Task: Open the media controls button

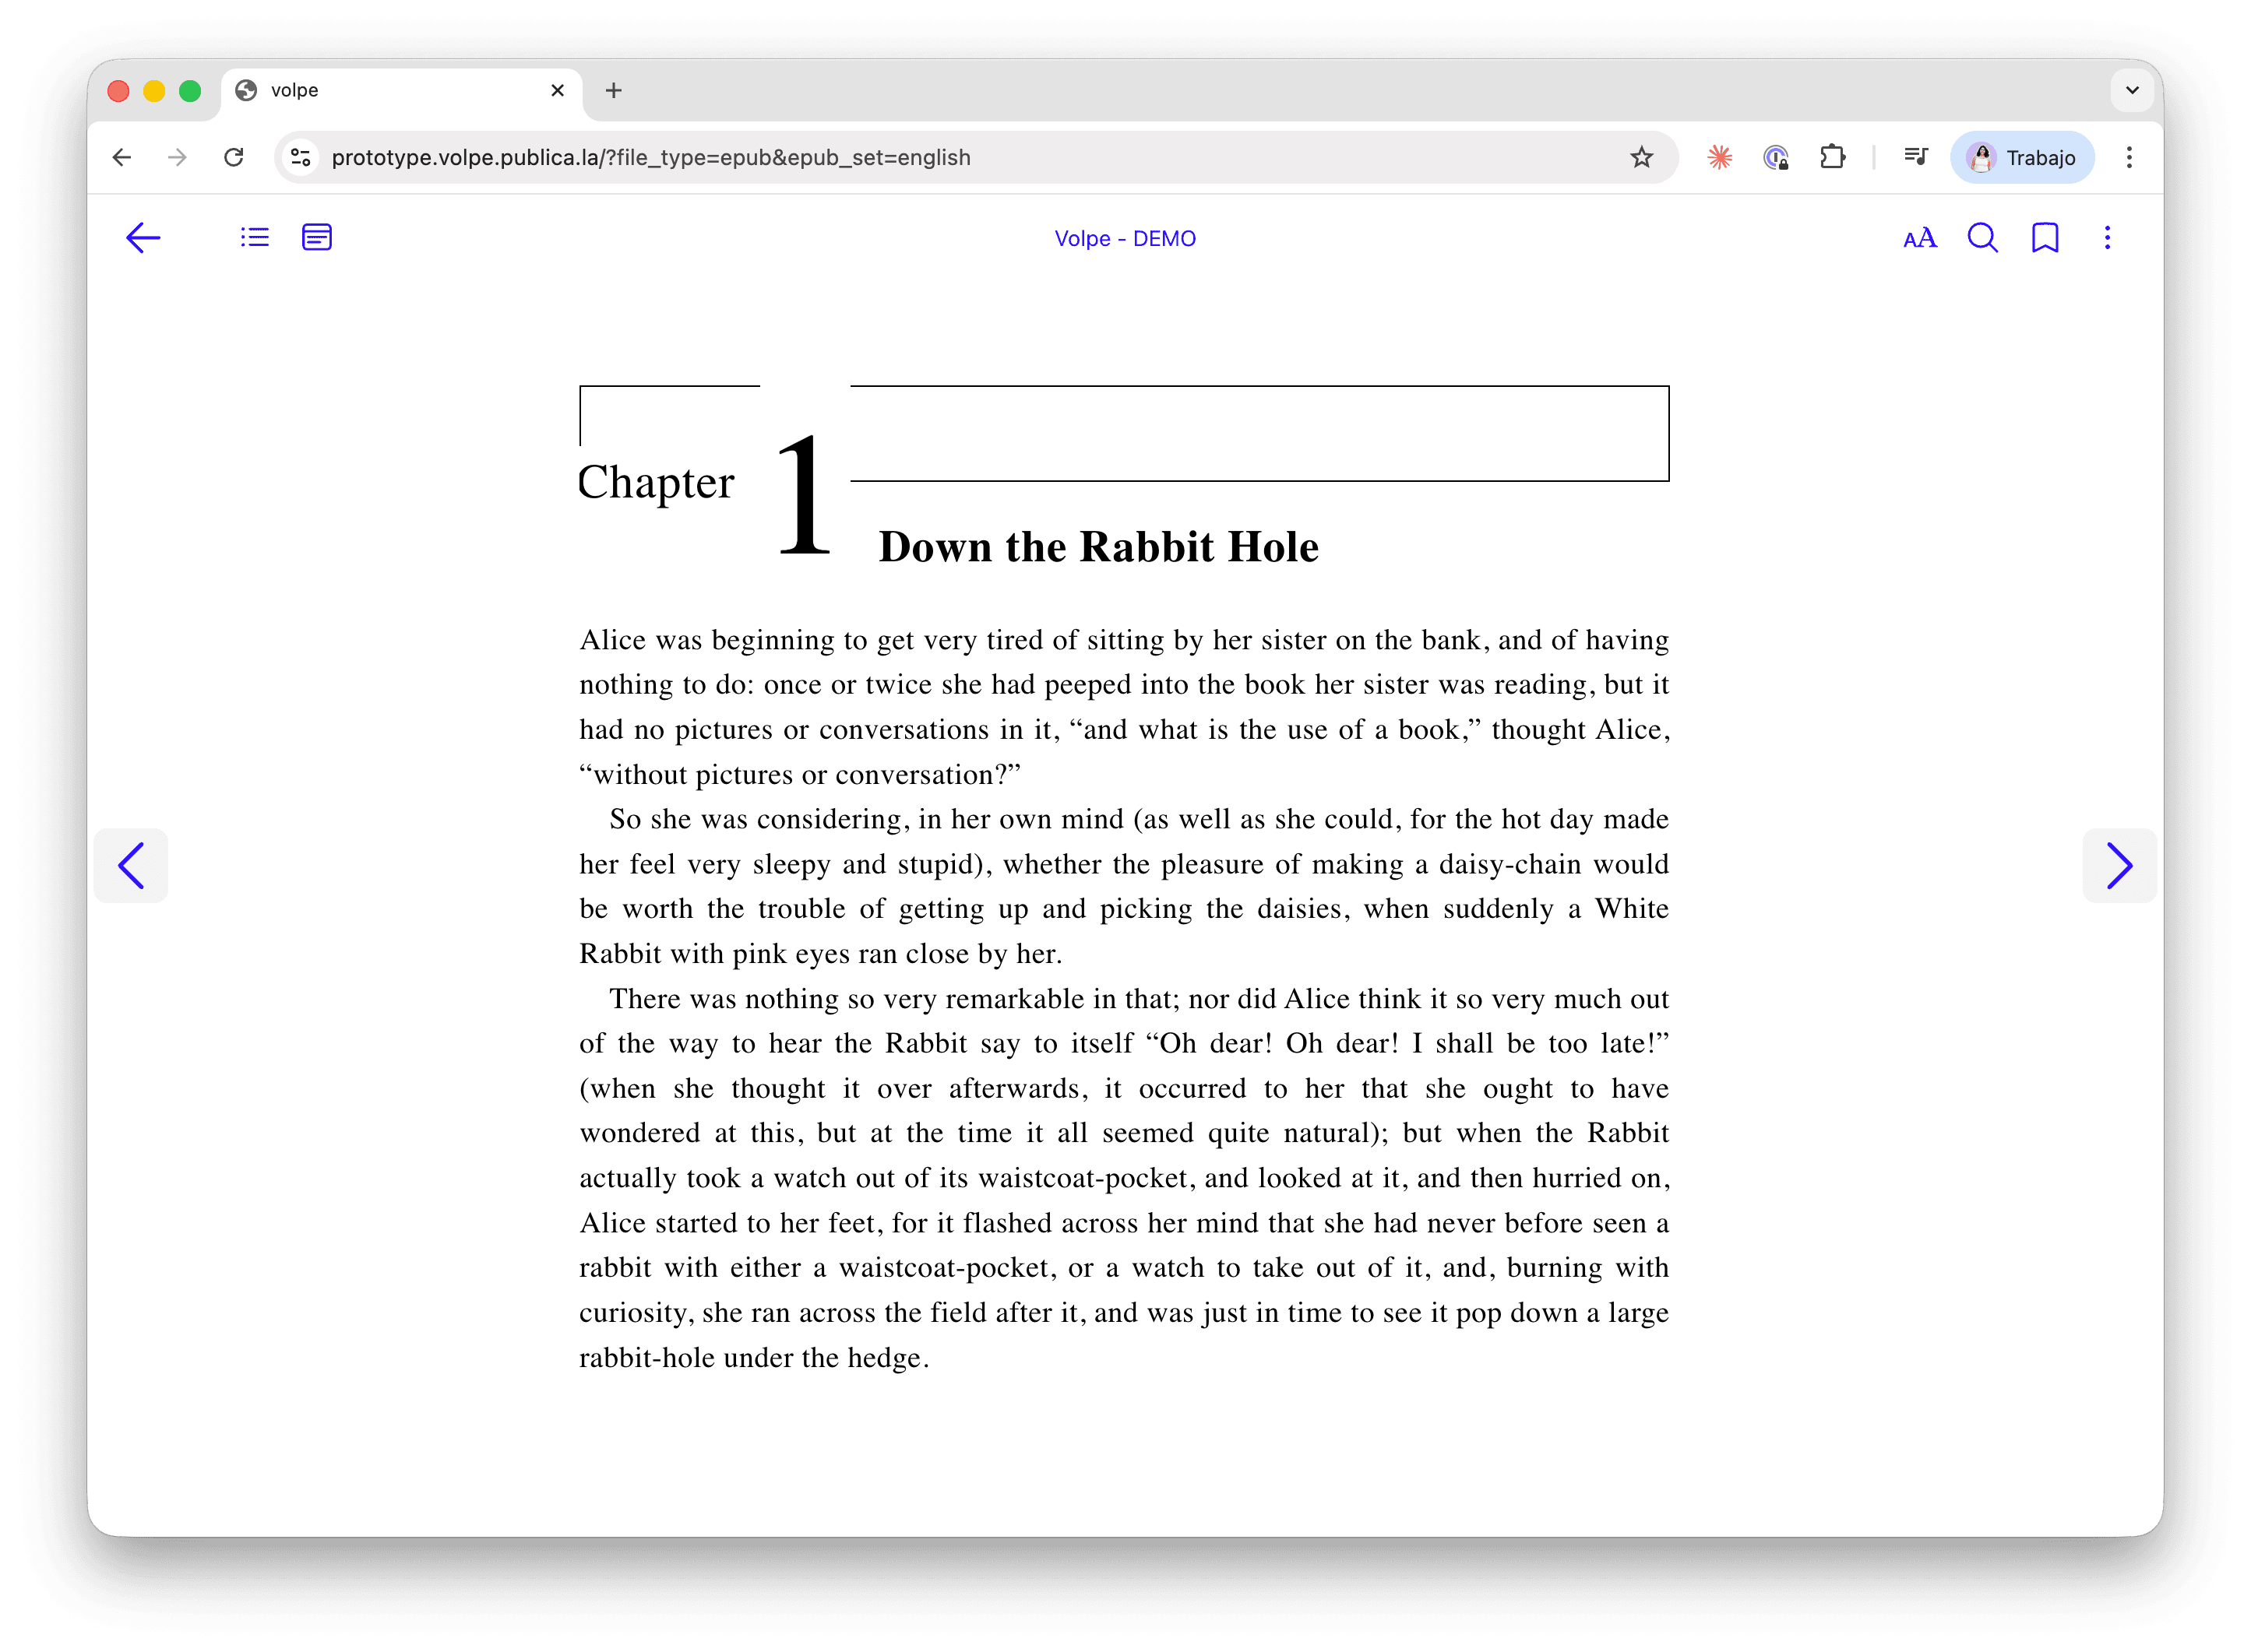Action: [x=1916, y=157]
